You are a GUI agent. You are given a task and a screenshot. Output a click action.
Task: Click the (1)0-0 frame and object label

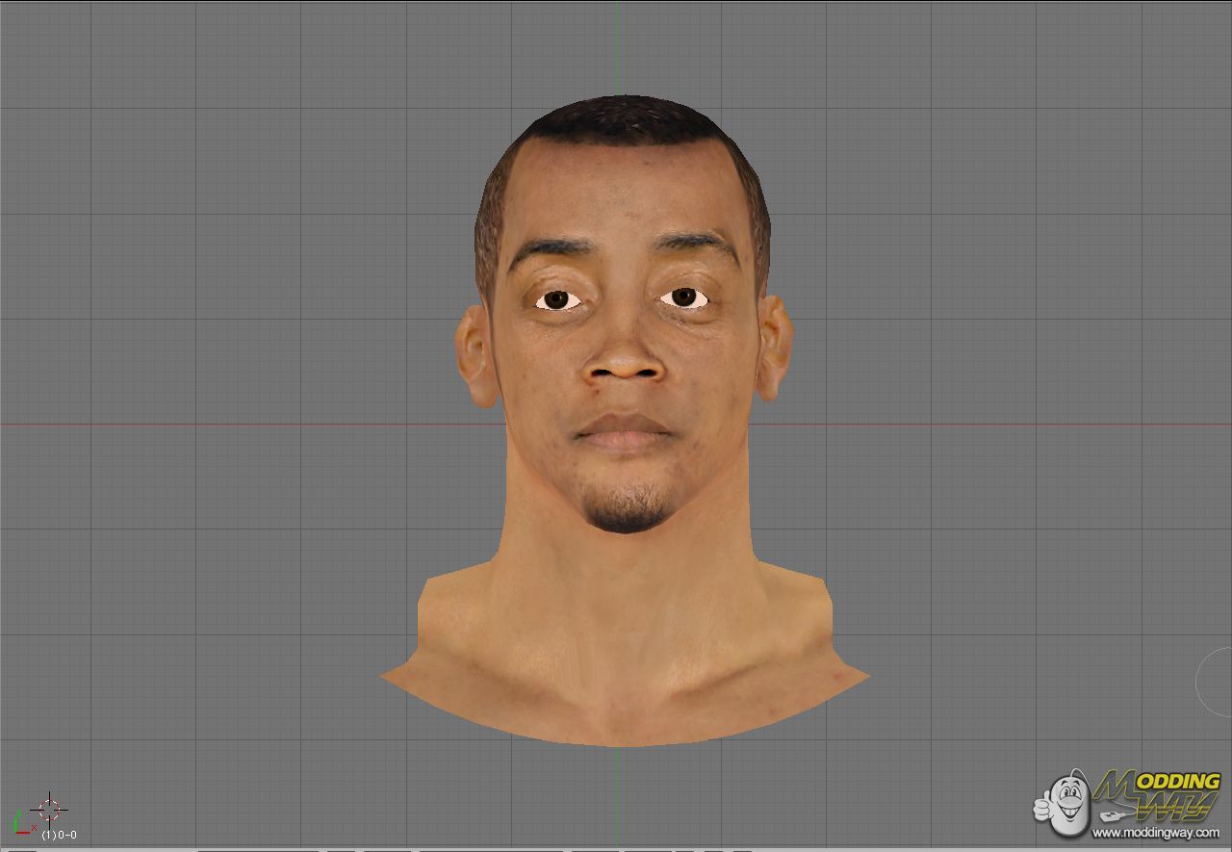(x=59, y=835)
